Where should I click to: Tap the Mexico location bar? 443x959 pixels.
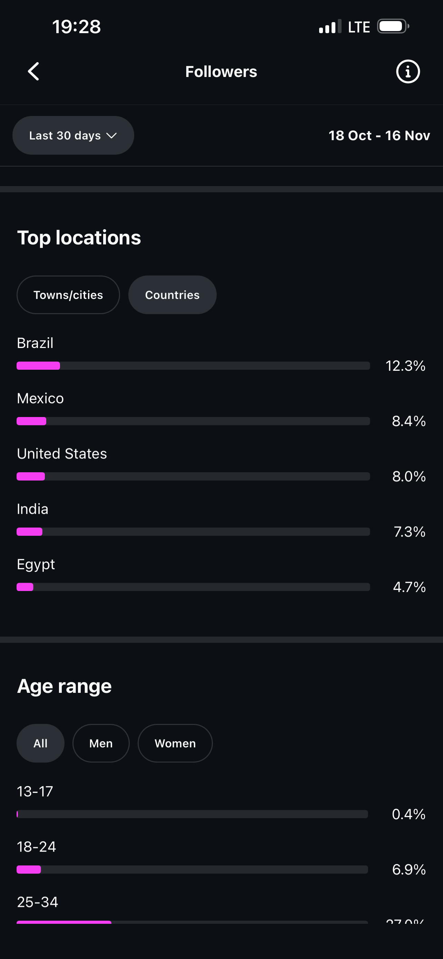[x=193, y=421]
